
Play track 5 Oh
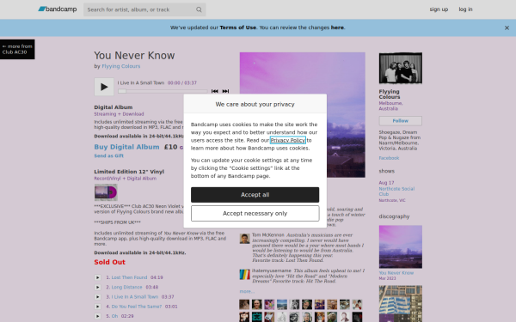(x=97, y=316)
